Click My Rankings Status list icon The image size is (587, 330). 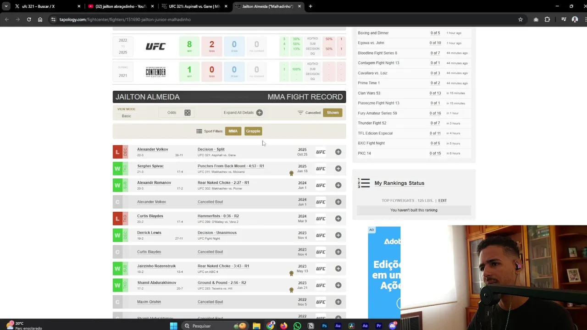click(x=364, y=183)
